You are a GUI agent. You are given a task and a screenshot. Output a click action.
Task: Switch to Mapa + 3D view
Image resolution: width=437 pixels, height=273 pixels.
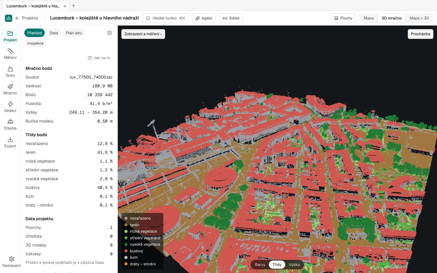click(419, 18)
